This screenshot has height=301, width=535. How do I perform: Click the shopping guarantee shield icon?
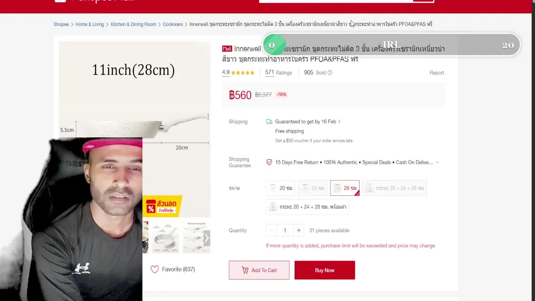(269, 162)
